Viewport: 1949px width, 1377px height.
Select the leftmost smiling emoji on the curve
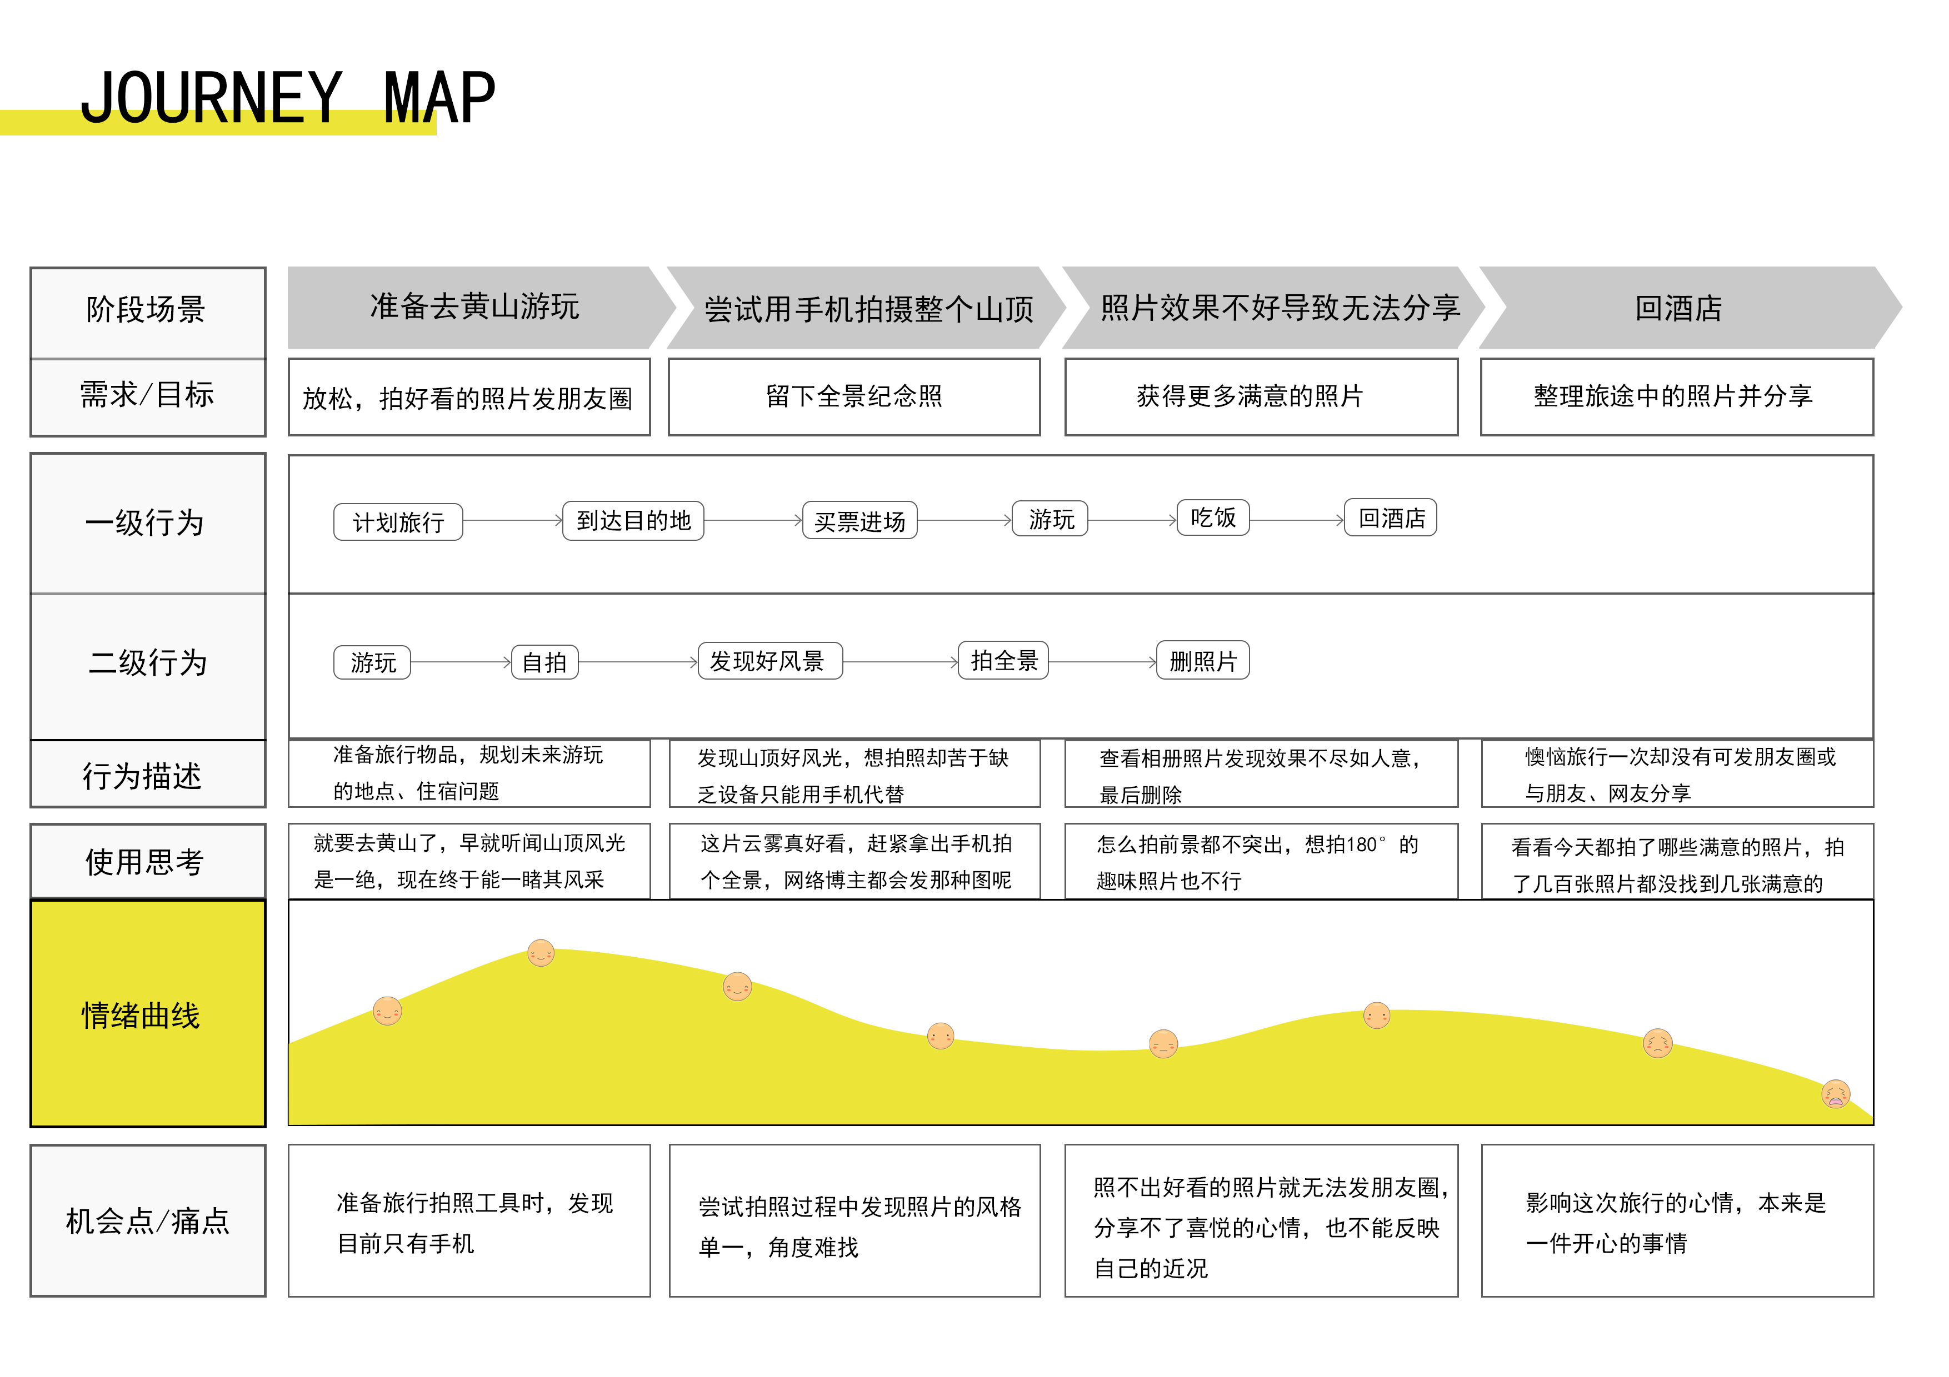[387, 1011]
